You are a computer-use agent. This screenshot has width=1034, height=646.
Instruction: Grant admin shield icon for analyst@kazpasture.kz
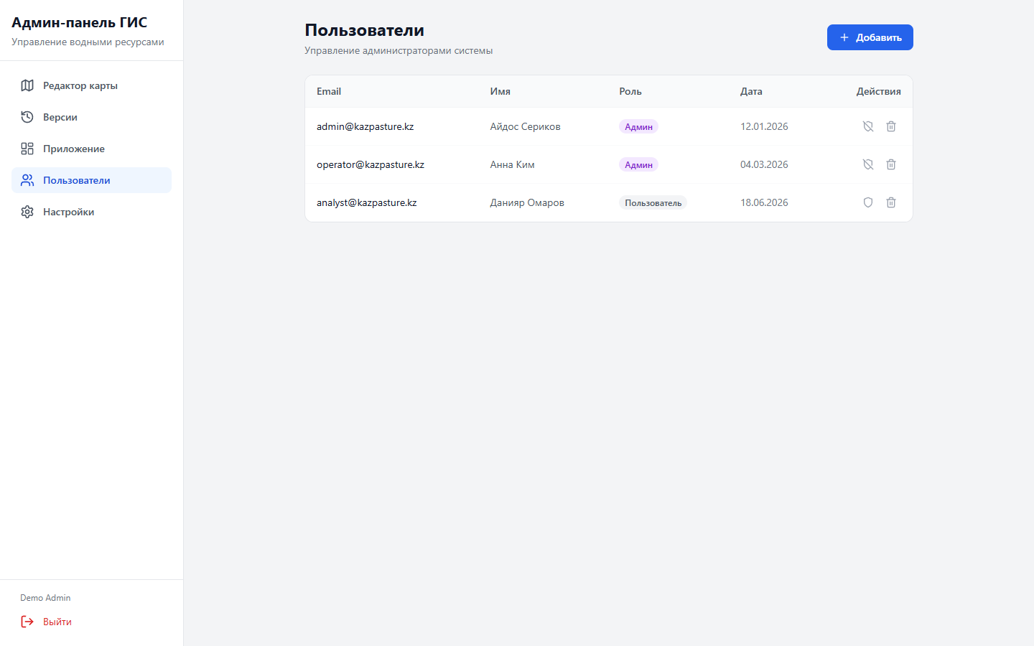pos(868,202)
